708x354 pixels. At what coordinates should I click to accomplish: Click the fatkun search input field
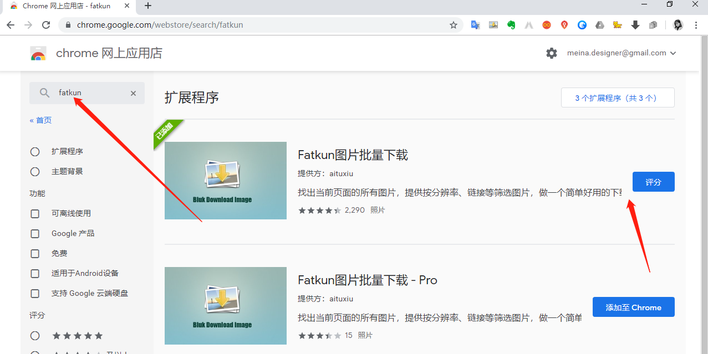pyautogui.click(x=87, y=93)
